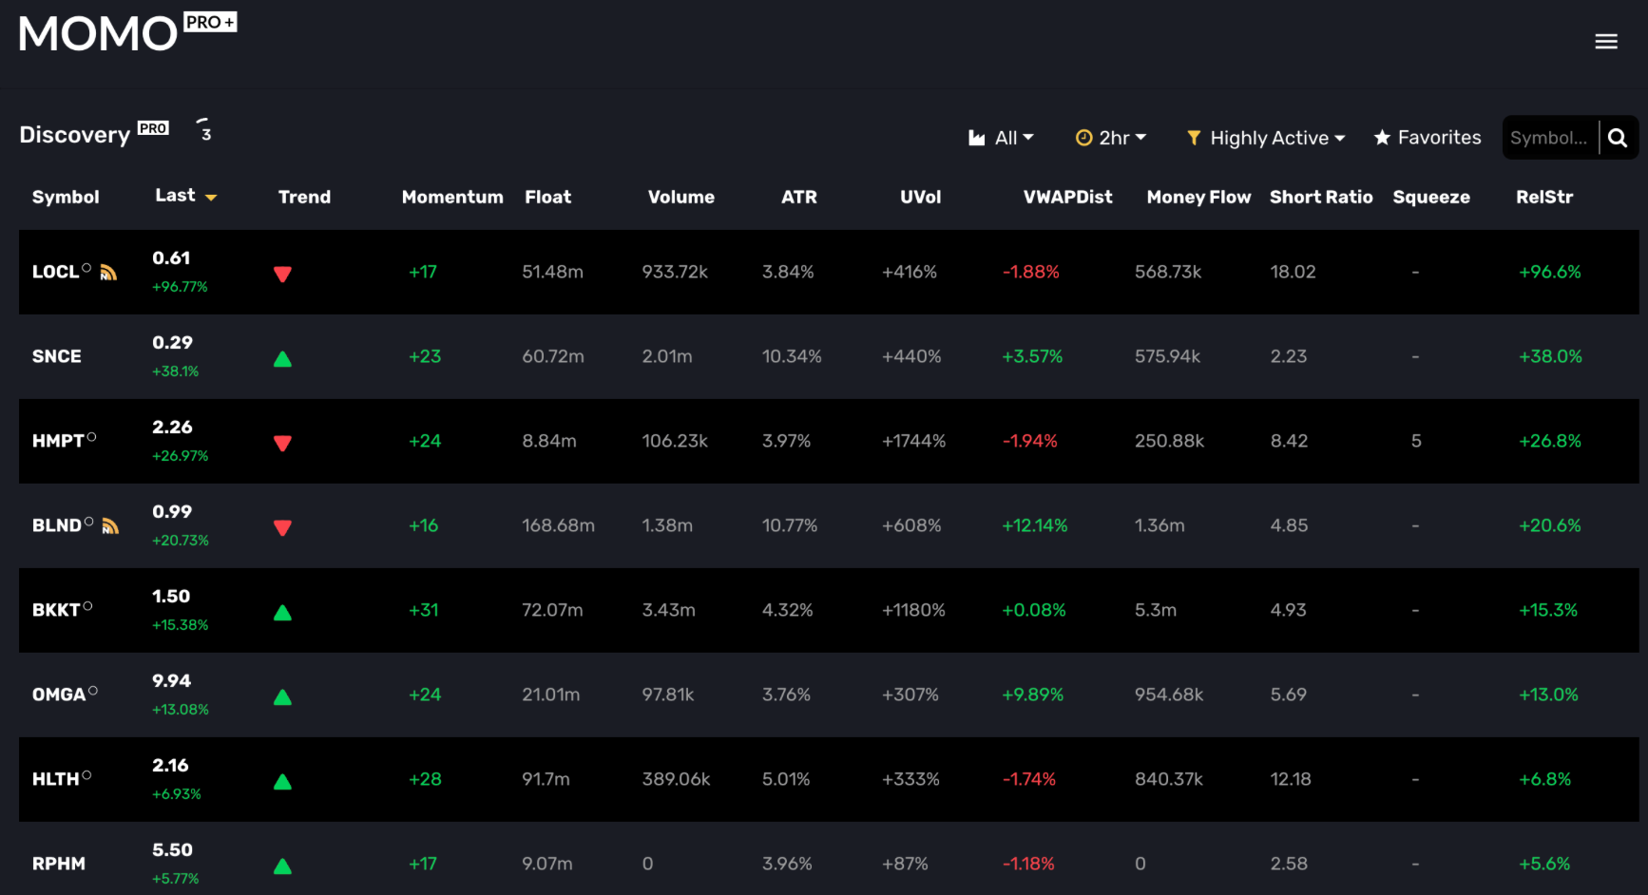
Task: Sort by the UVol column header
Action: (921, 197)
